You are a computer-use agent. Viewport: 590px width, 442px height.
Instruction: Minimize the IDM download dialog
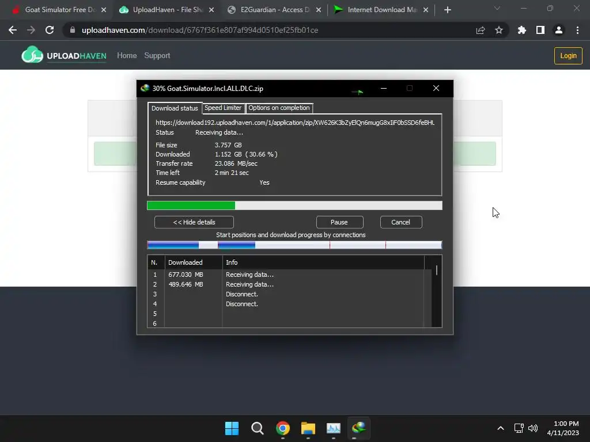(384, 88)
